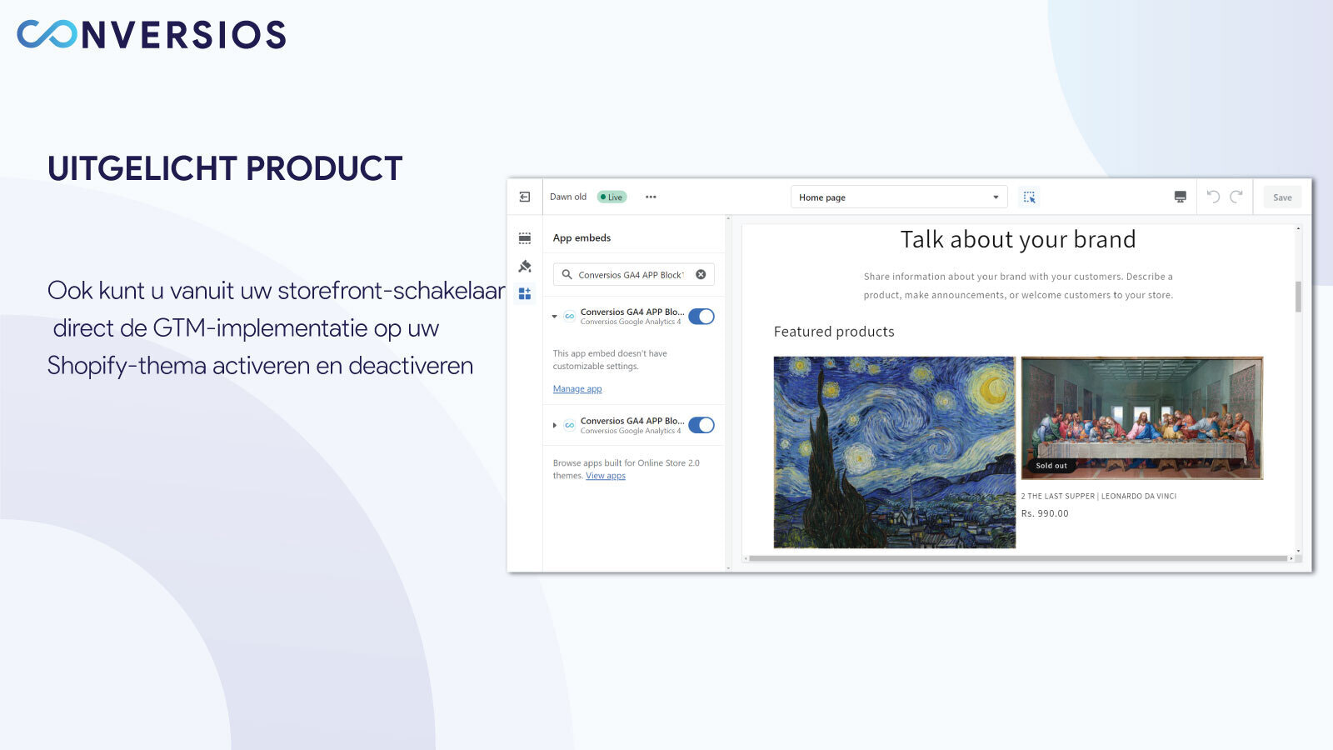Image resolution: width=1333 pixels, height=750 pixels.
Task: Click the Live status badge
Action: click(x=612, y=197)
